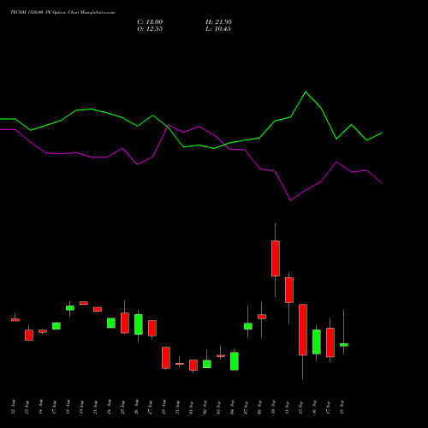Click the purple indicator line at its lowest trough
428x428 pixels.
pos(290,200)
